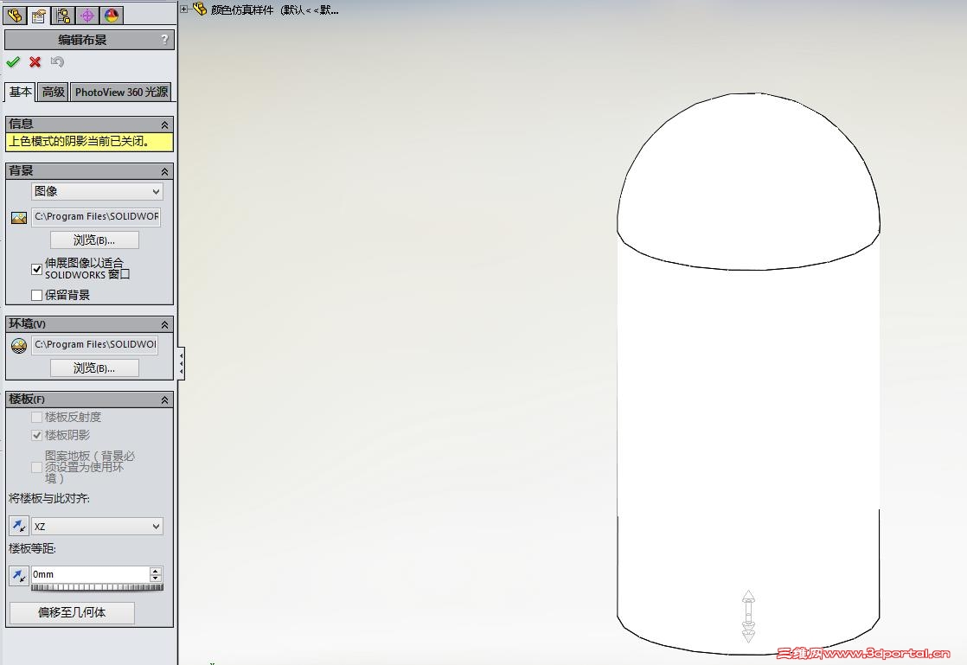Open help question mark for 编辑布景
This screenshot has height=665, width=967.
164,40
